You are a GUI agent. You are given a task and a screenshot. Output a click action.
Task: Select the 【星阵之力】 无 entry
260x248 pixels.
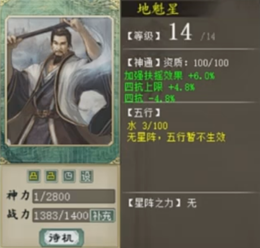point(162,203)
